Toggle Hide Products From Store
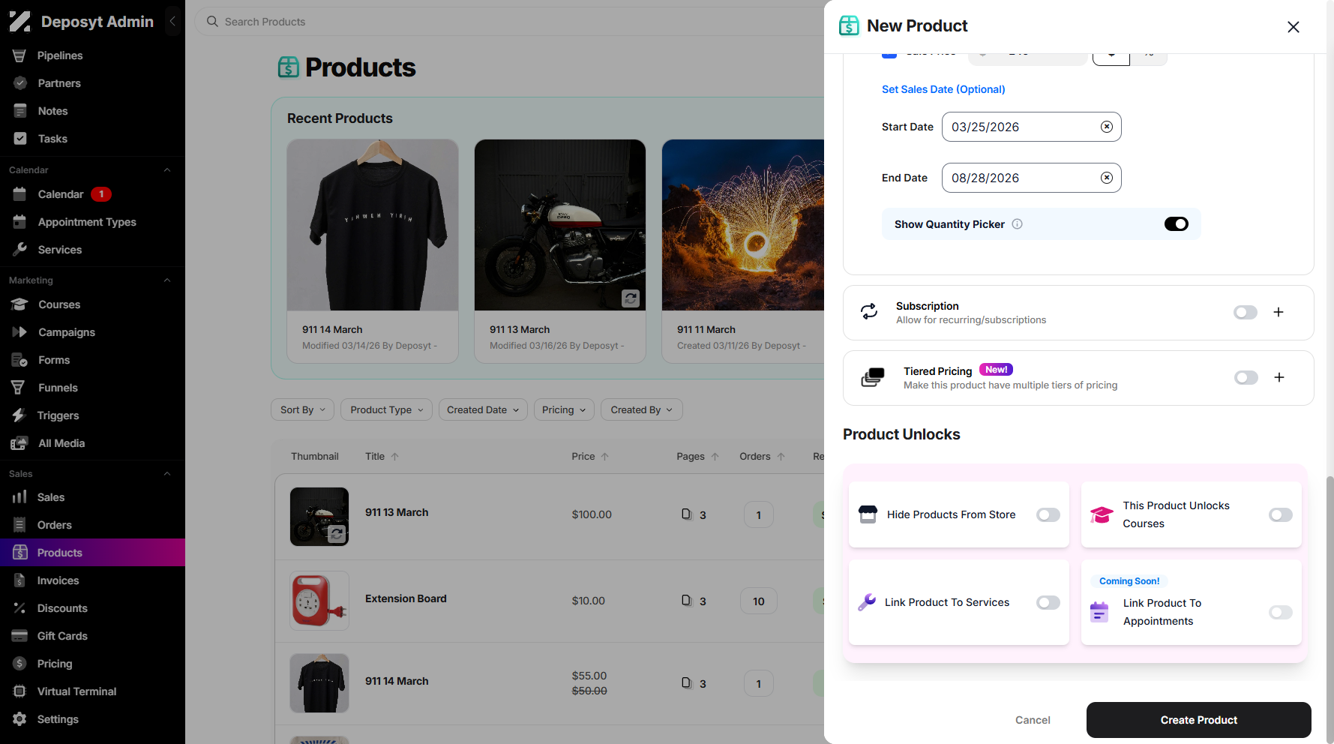The width and height of the screenshot is (1334, 744). coord(1048,514)
